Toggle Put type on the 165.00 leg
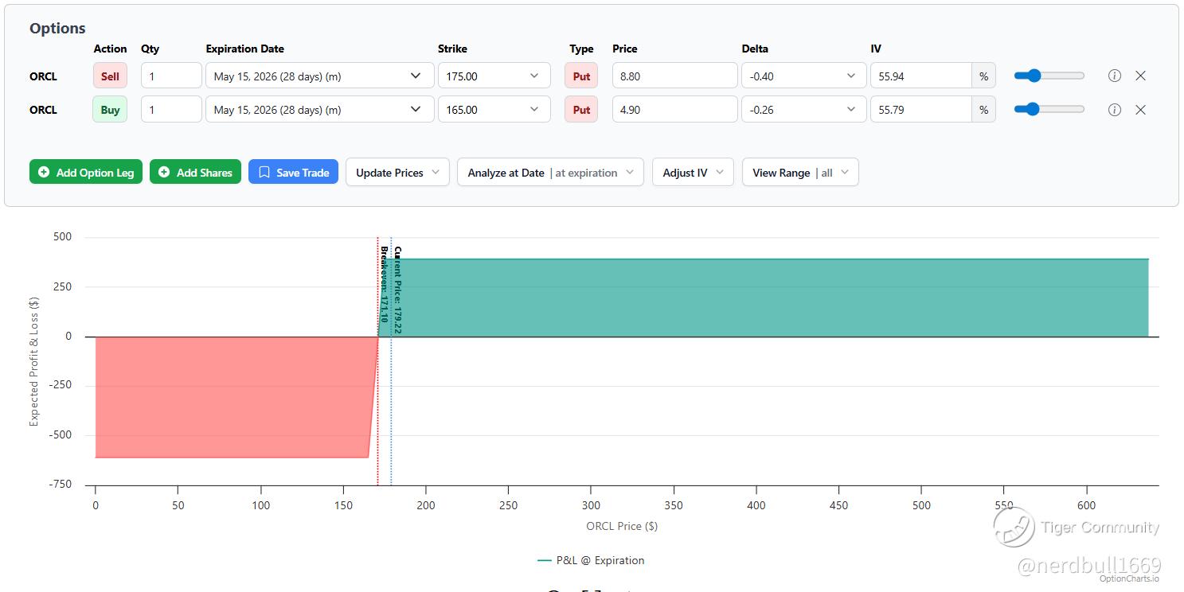The width and height of the screenshot is (1184, 592). (581, 110)
